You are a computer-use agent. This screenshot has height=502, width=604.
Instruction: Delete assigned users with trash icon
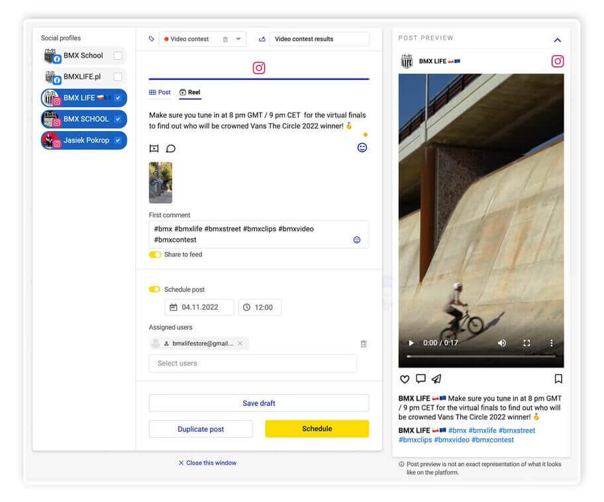pos(363,344)
